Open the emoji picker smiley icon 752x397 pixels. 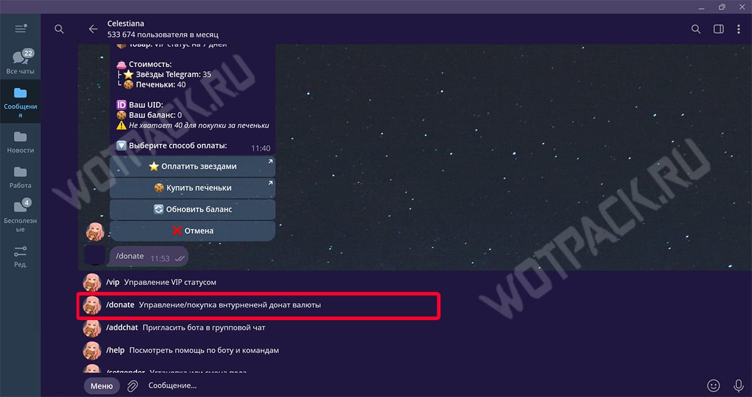(713, 386)
